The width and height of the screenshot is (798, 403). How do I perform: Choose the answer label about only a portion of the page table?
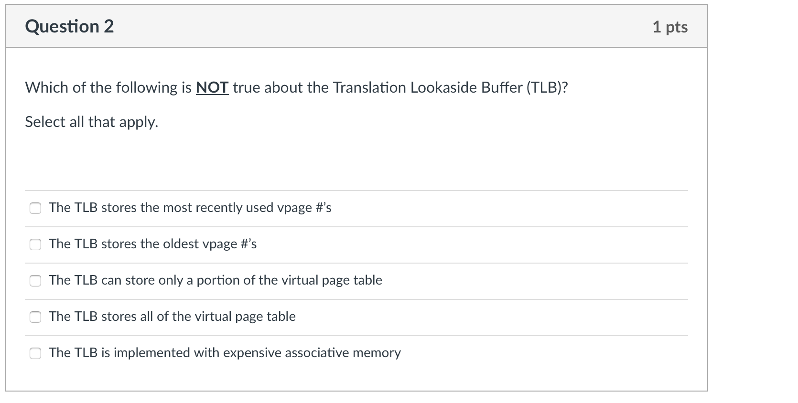tap(215, 280)
